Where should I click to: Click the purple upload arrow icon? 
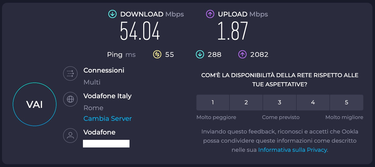(210, 14)
